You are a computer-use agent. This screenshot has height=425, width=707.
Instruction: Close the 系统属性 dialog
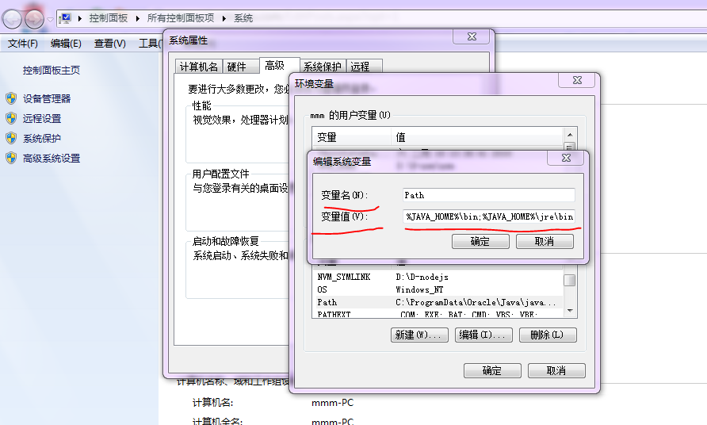click(x=472, y=37)
